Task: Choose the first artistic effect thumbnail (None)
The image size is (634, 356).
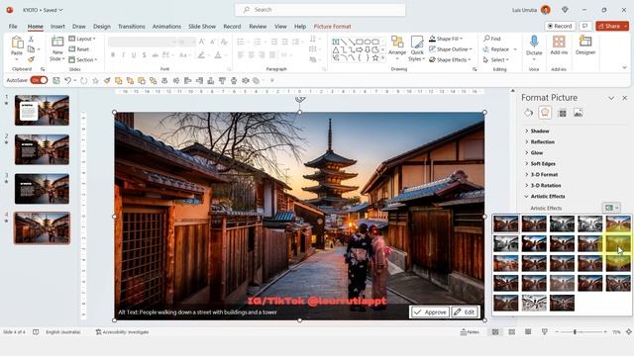Action: (x=505, y=224)
